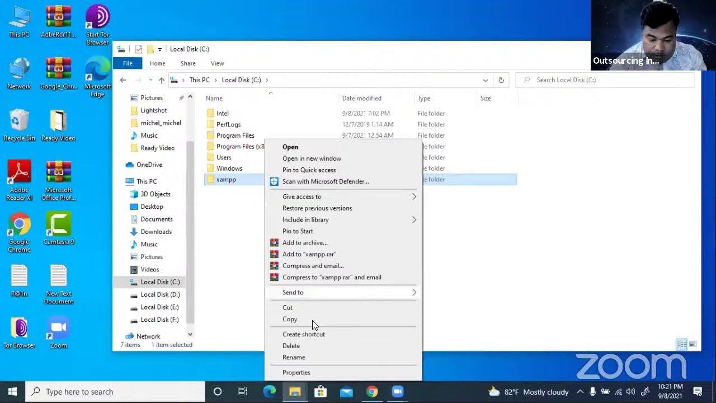
Task: Open the File ribbon tab
Action: point(128,63)
